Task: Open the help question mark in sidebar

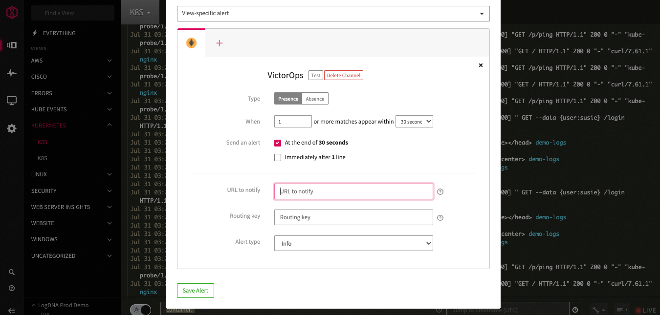Action: [12, 288]
